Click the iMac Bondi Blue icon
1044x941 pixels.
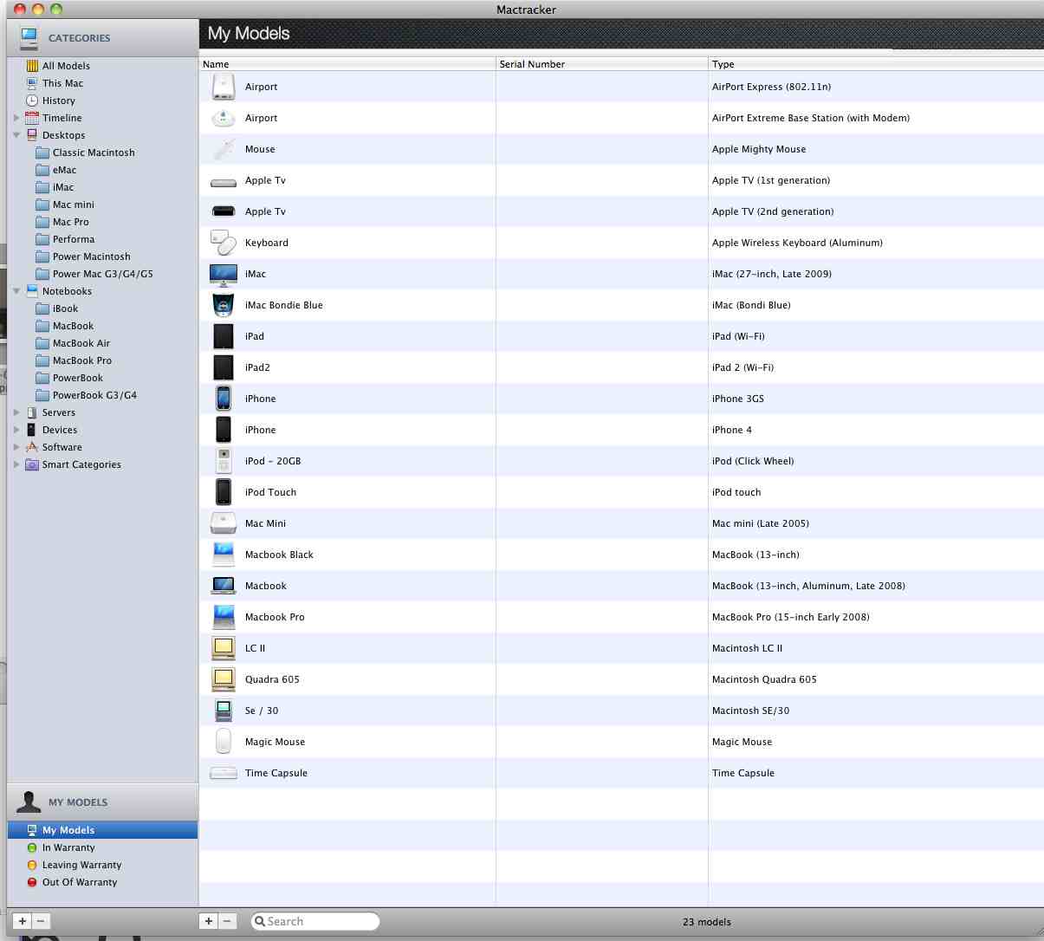coord(224,305)
